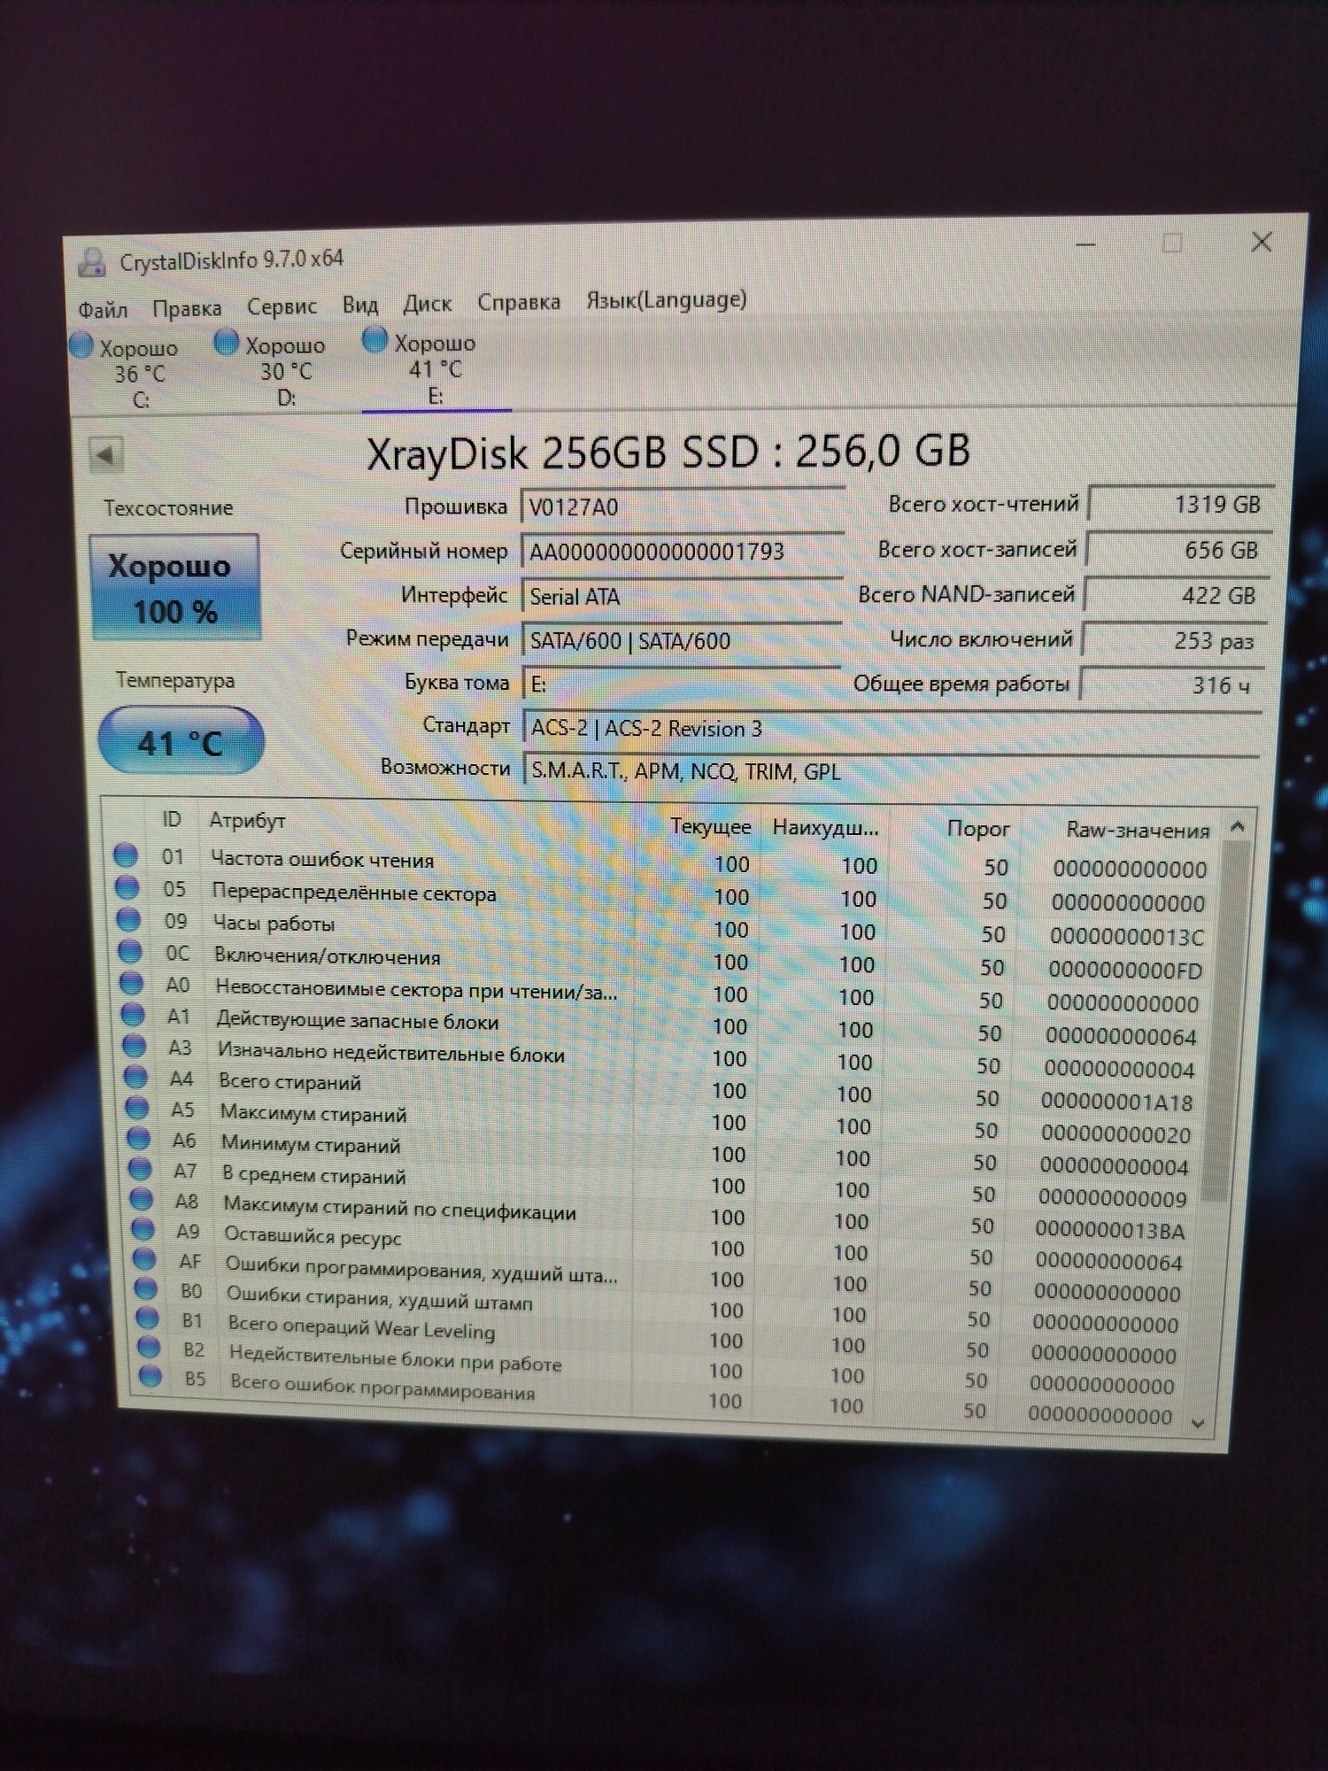Open the Сервис menu
1328x1771 pixels.
(x=282, y=306)
